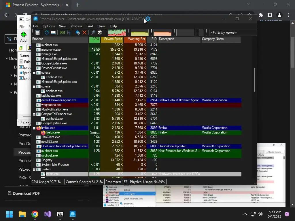The image size is (295, 221).
Task: Collapse the sc.exe node with PID 2240
Action: tap(34, 87)
